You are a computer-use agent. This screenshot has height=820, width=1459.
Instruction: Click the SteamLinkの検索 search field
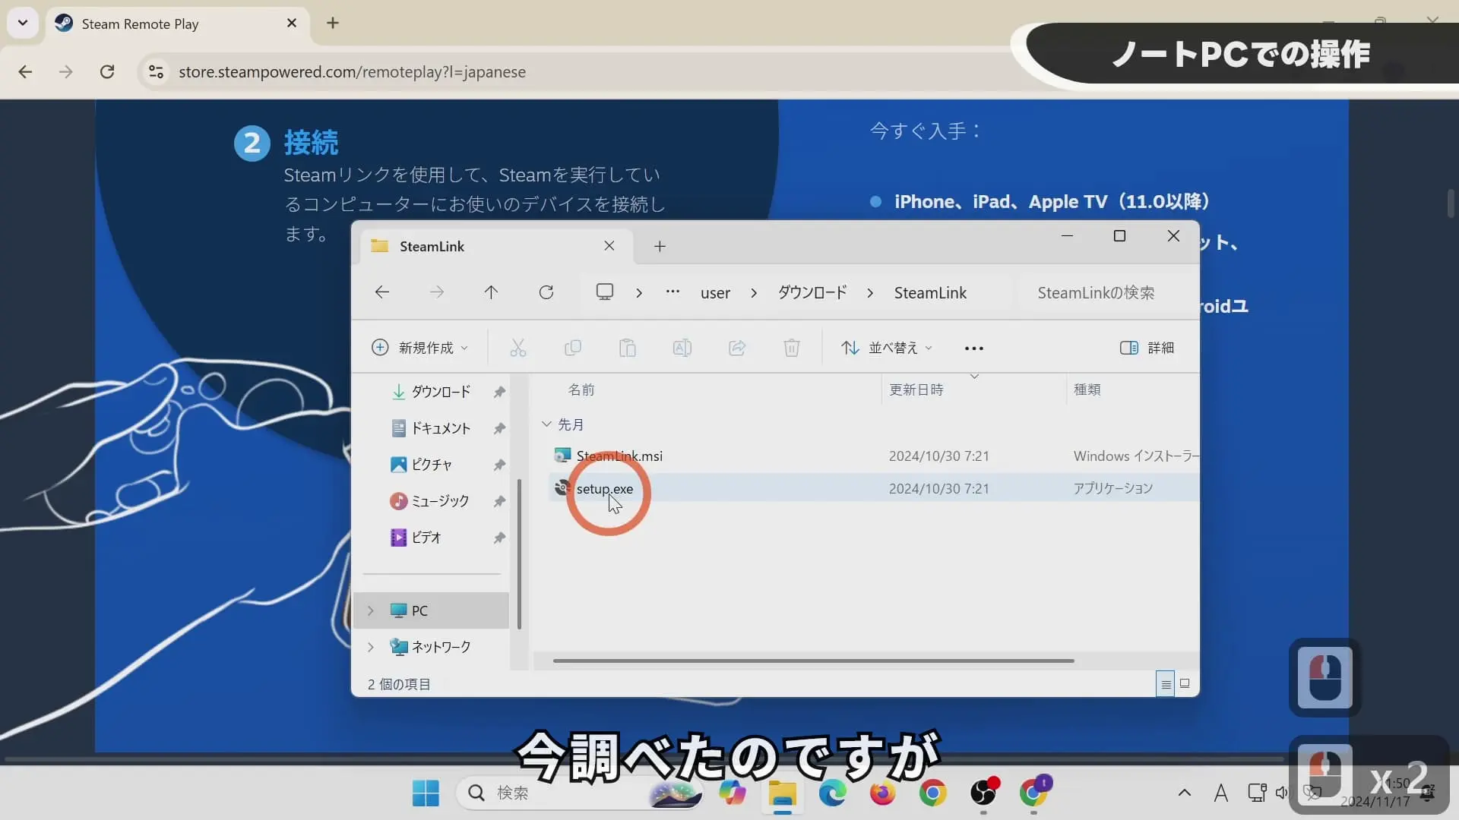1095,292
